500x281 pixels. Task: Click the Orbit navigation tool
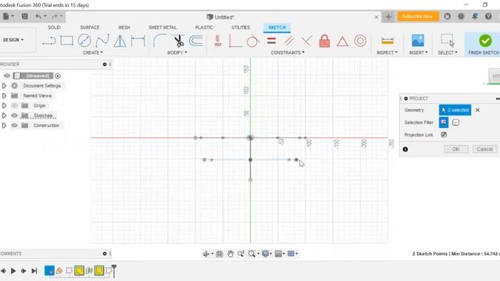pyautogui.click(x=205, y=254)
